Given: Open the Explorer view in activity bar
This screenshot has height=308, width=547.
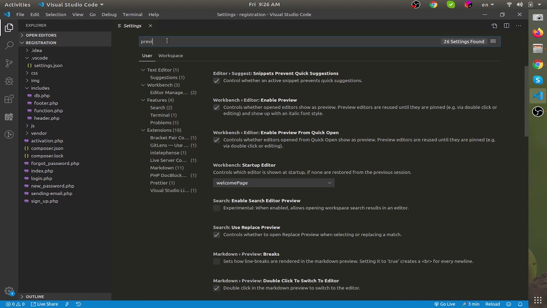Looking at the screenshot, I should point(9,28).
